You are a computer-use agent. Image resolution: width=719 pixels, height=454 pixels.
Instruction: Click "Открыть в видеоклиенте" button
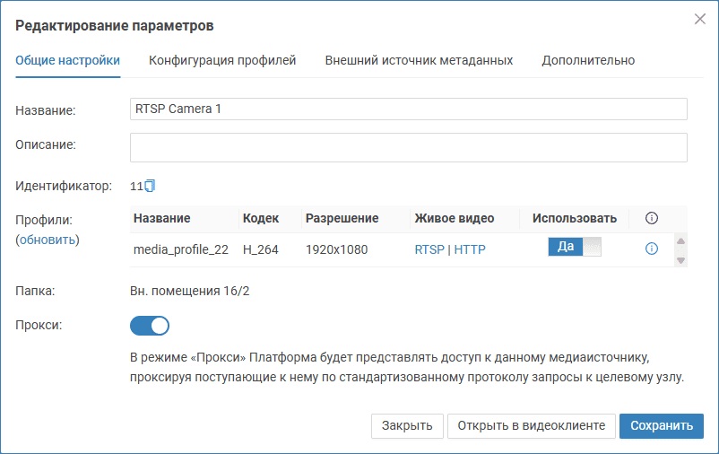[532, 425]
